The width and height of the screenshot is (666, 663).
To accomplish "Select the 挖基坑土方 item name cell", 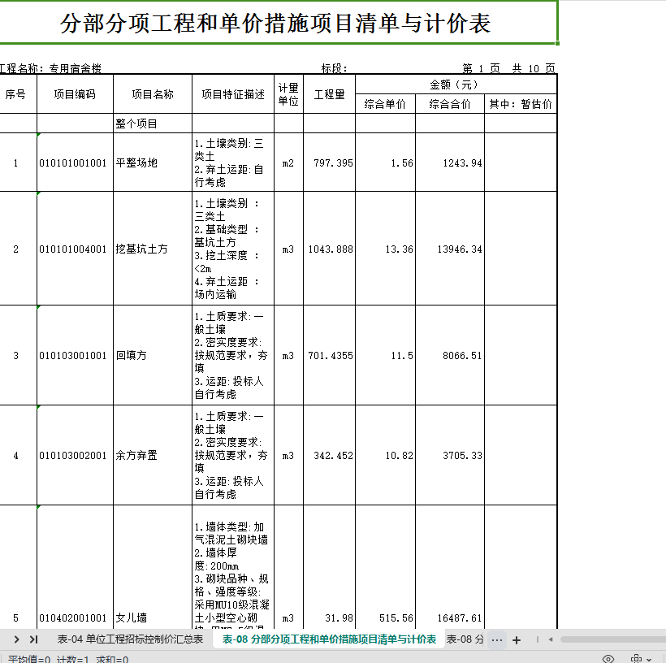I will (153, 249).
